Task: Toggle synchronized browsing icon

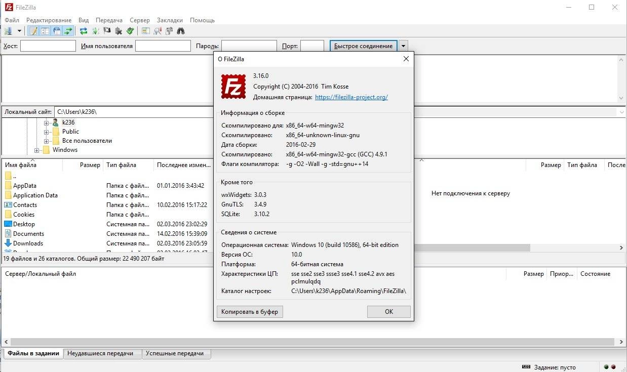Action: tap(169, 31)
